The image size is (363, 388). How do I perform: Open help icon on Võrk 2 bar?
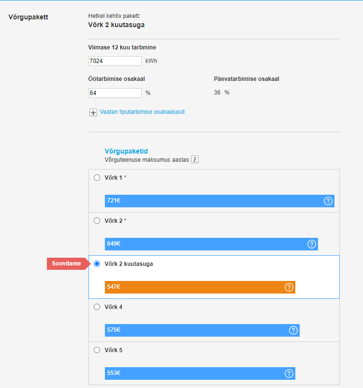pos(312,244)
